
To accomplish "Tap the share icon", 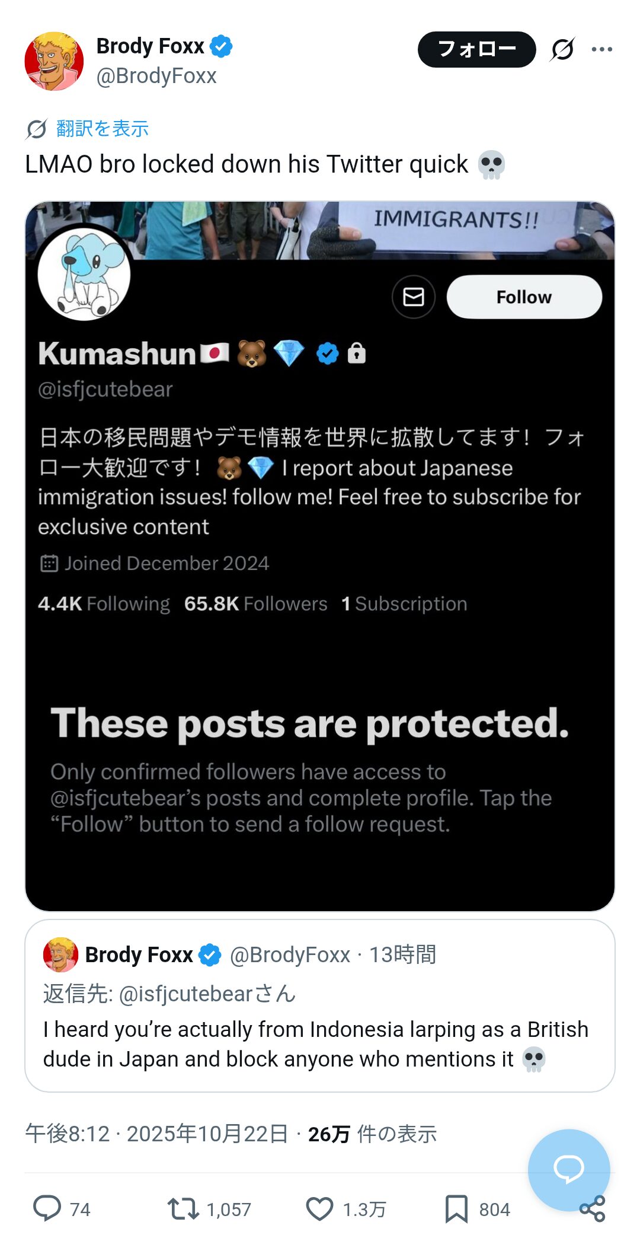I will tap(592, 1209).
